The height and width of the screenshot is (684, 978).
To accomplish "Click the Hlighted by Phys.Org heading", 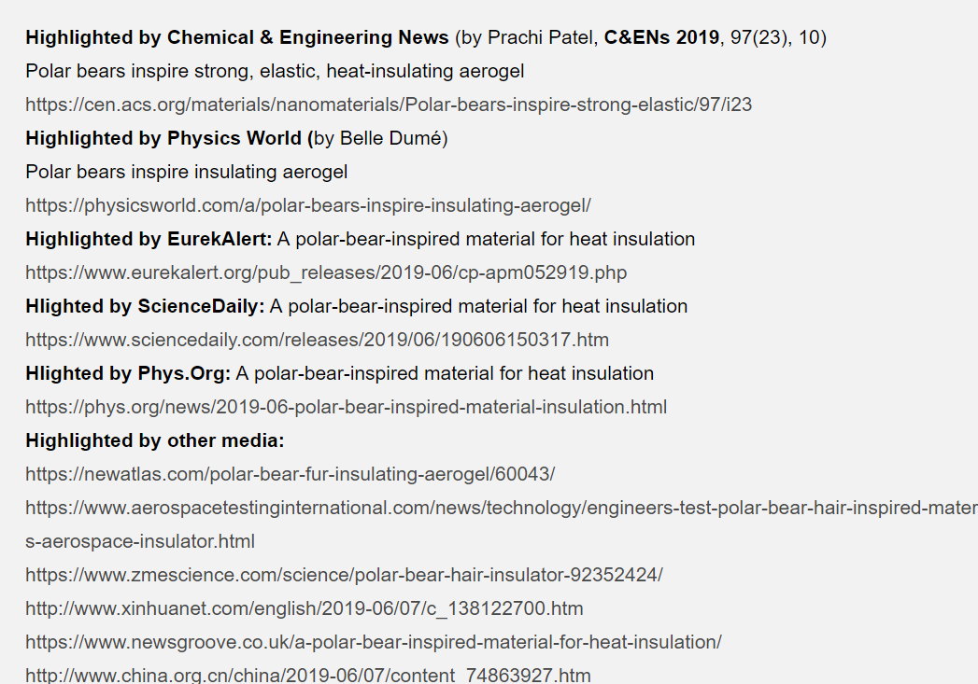I will point(128,374).
